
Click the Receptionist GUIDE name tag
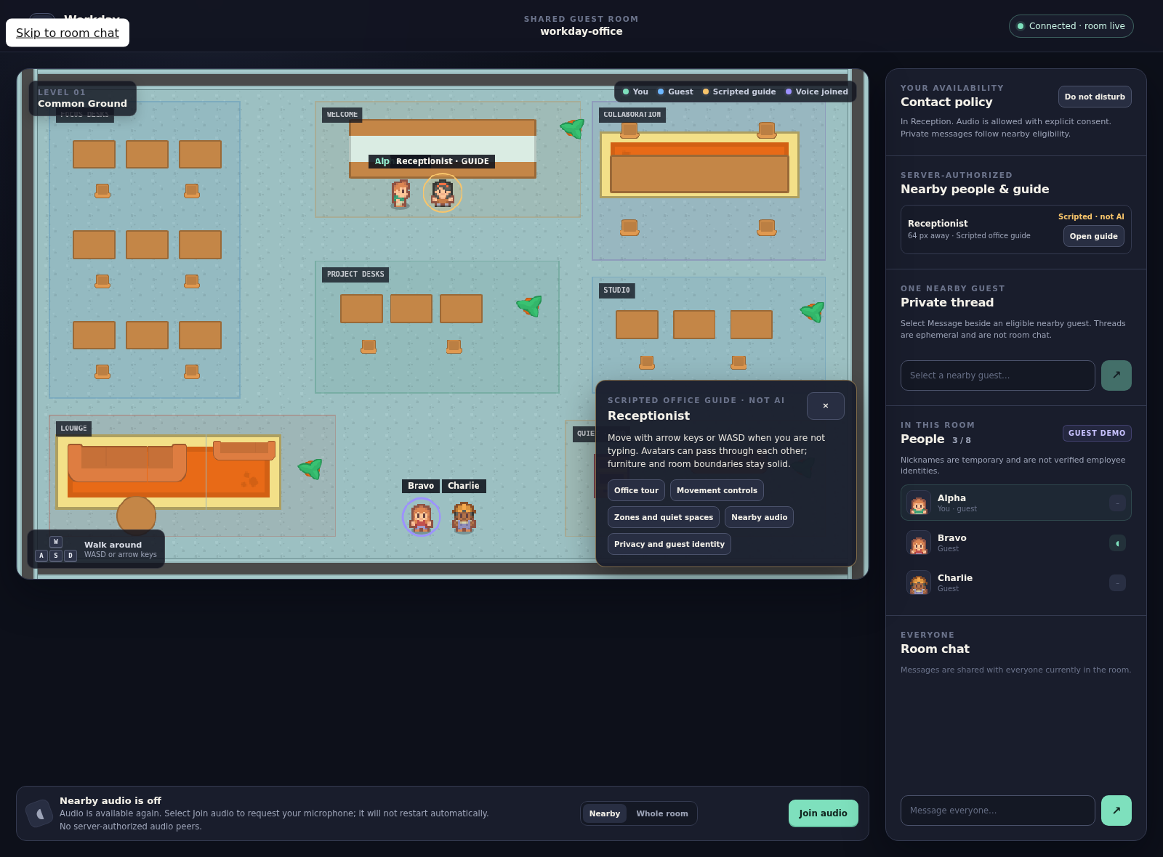[x=443, y=161]
